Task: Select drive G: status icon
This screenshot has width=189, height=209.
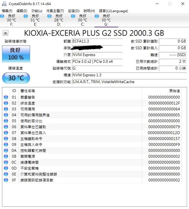Action: click(x=97, y=16)
